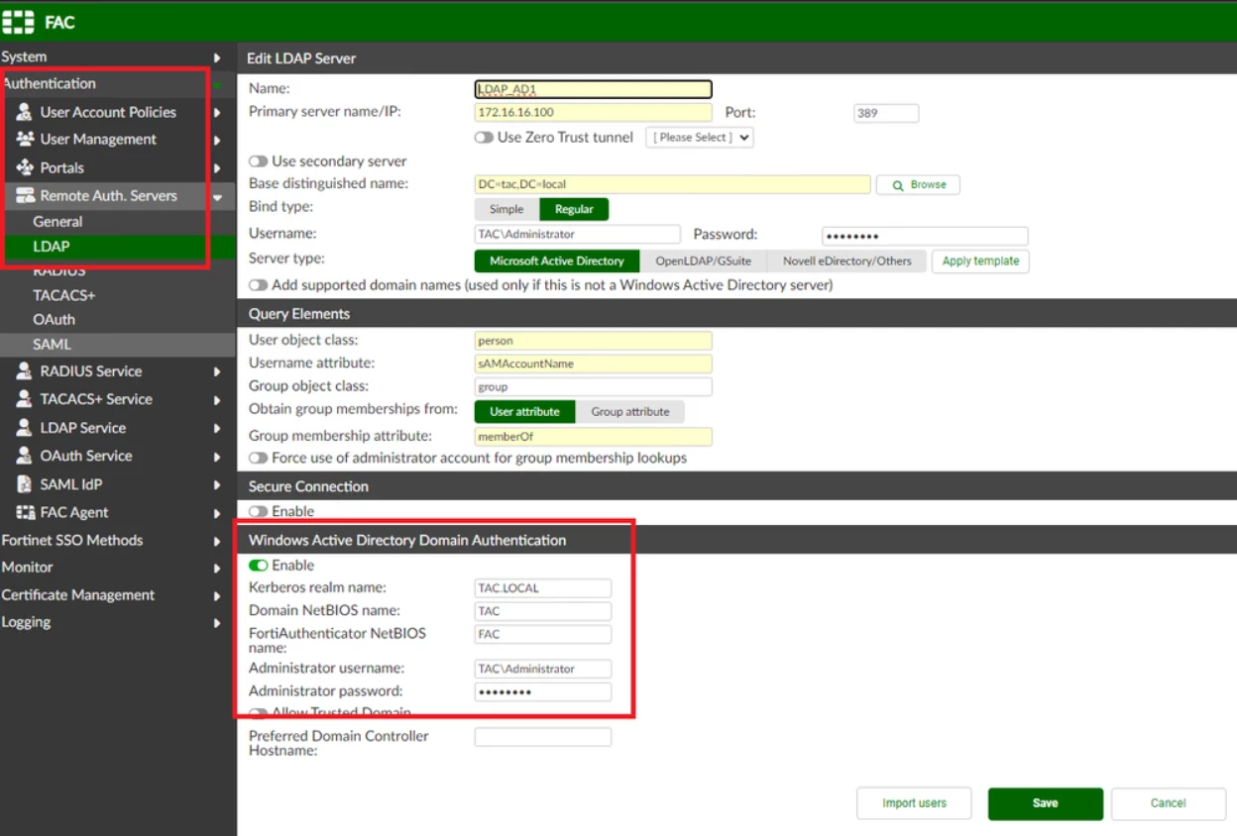Click the User Account Policies icon
Image resolution: width=1237 pixels, height=836 pixels.
25,112
